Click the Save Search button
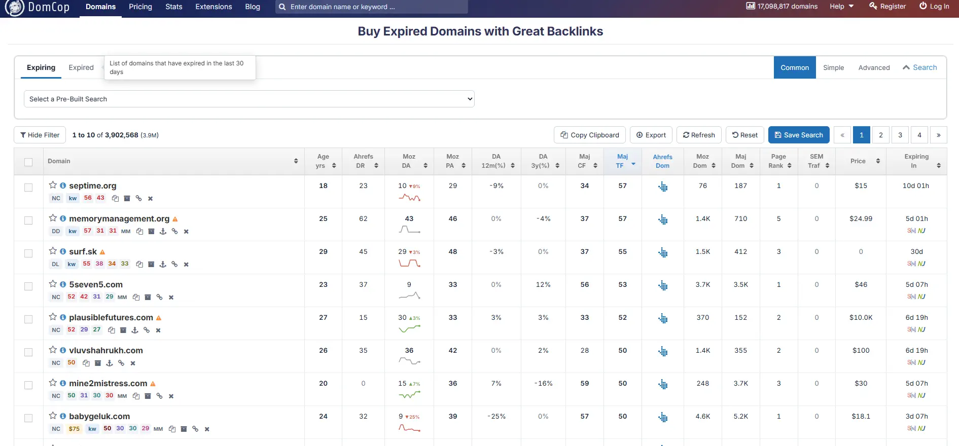This screenshot has width=959, height=446. point(799,135)
